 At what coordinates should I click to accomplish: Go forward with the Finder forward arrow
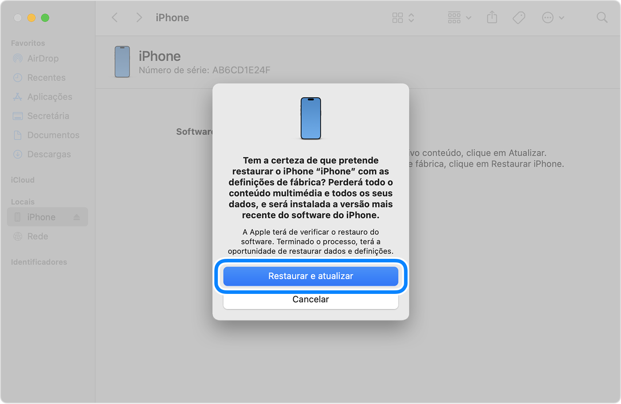click(x=139, y=18)
